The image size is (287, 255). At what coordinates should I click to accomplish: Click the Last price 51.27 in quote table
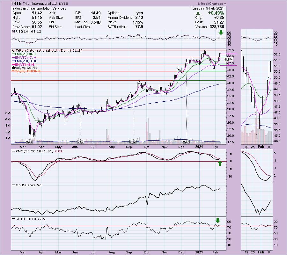(219, 22)
